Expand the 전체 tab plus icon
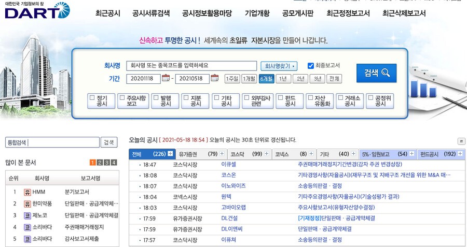Screen dimensions: 467x247 tap(170, 154)
